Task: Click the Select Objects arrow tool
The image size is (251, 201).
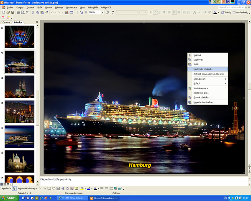Action: point(14,188)
